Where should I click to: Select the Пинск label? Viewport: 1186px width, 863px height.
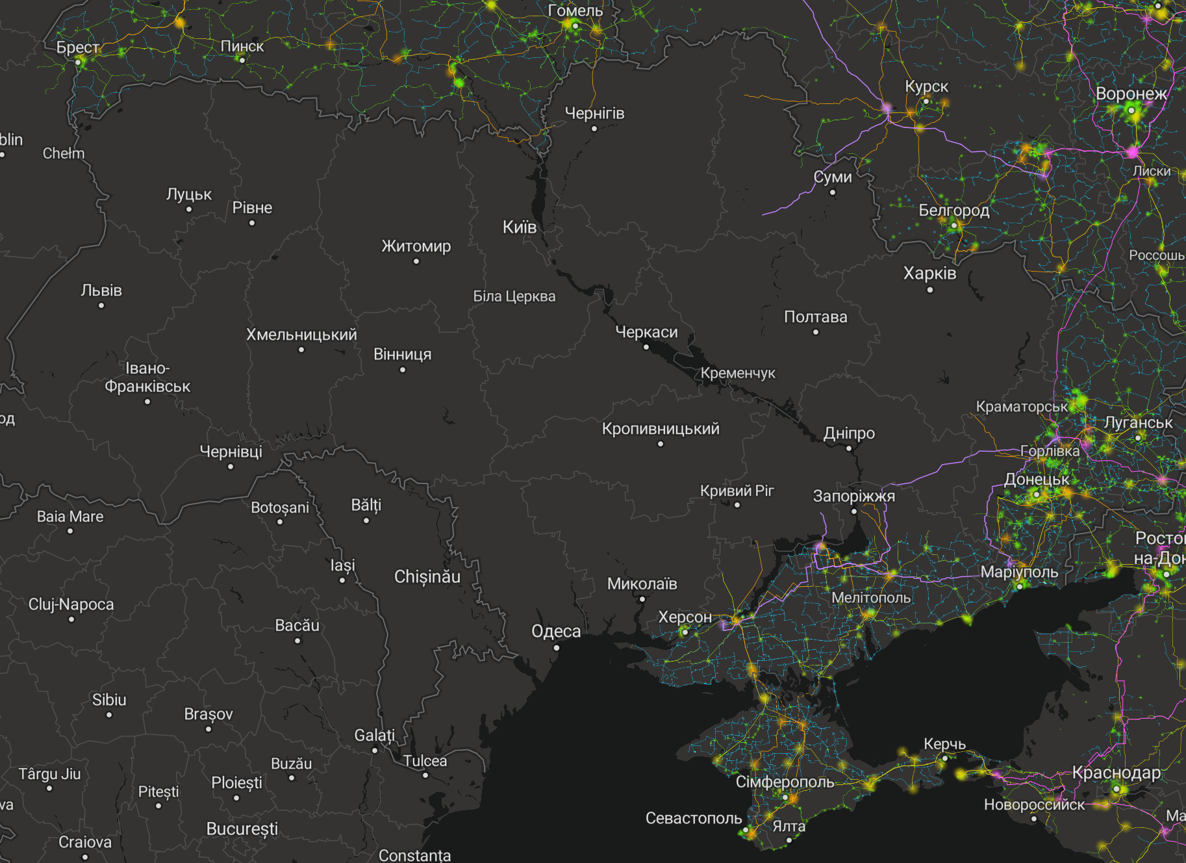(x=242, y=46)
